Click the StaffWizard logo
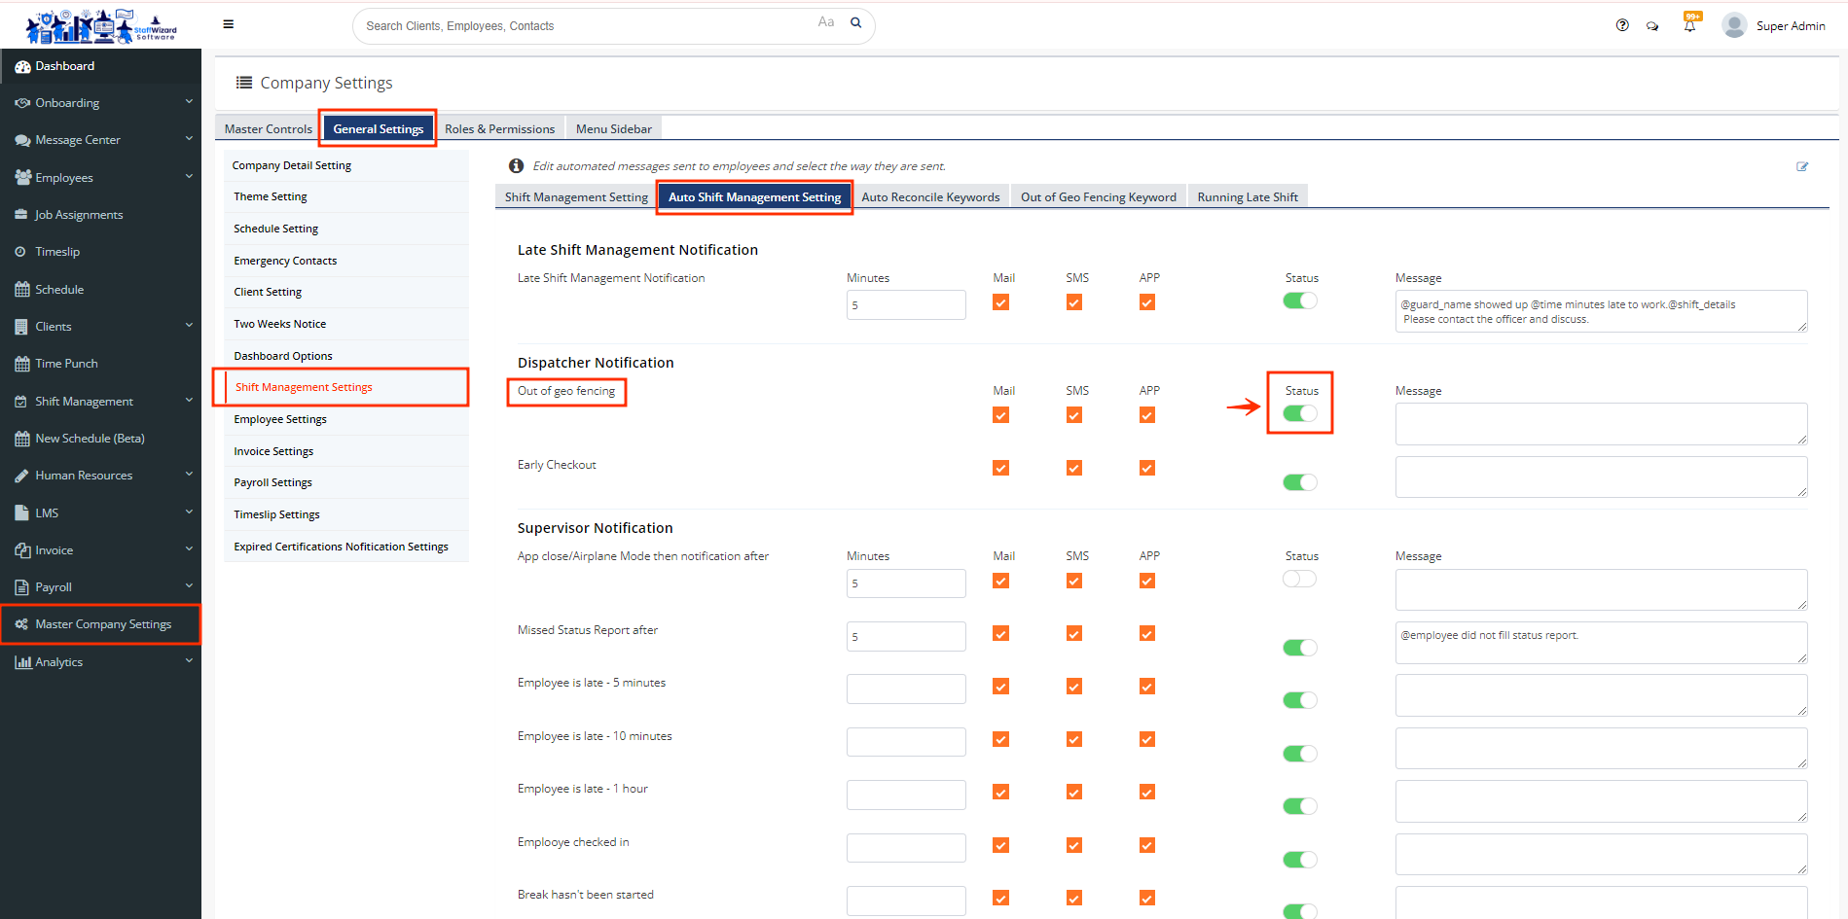 101,26
